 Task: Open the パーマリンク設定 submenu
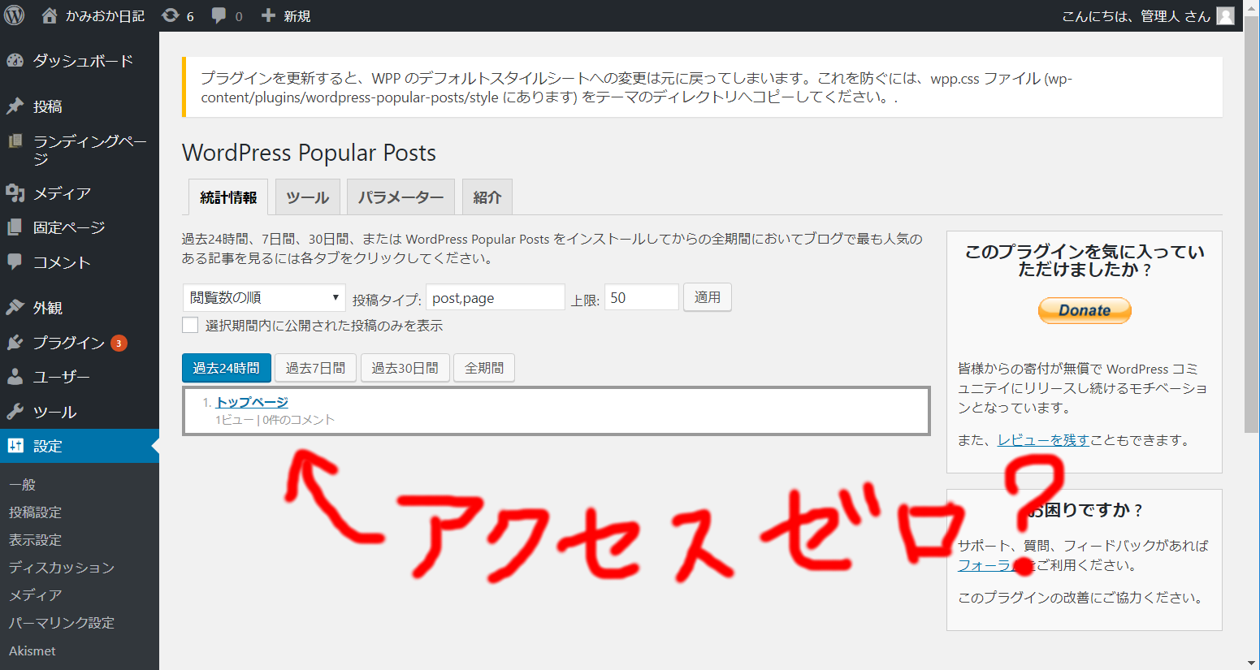point(62,623)
